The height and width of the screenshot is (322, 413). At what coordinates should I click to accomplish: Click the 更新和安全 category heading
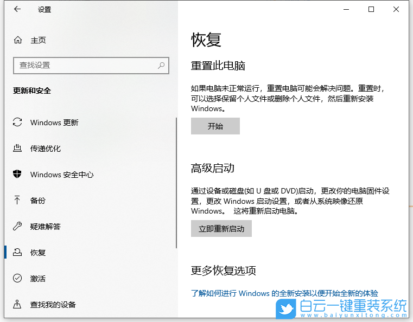[32, 91]
